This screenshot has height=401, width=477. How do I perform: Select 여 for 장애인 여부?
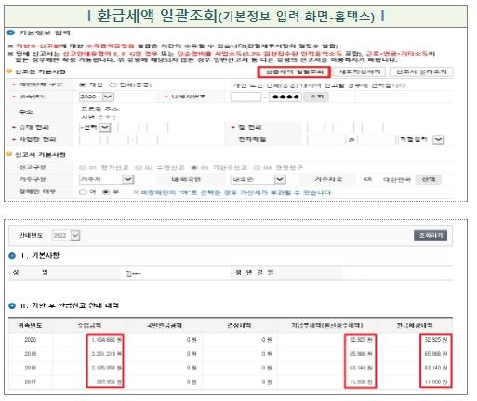click(x=83, y=192)
